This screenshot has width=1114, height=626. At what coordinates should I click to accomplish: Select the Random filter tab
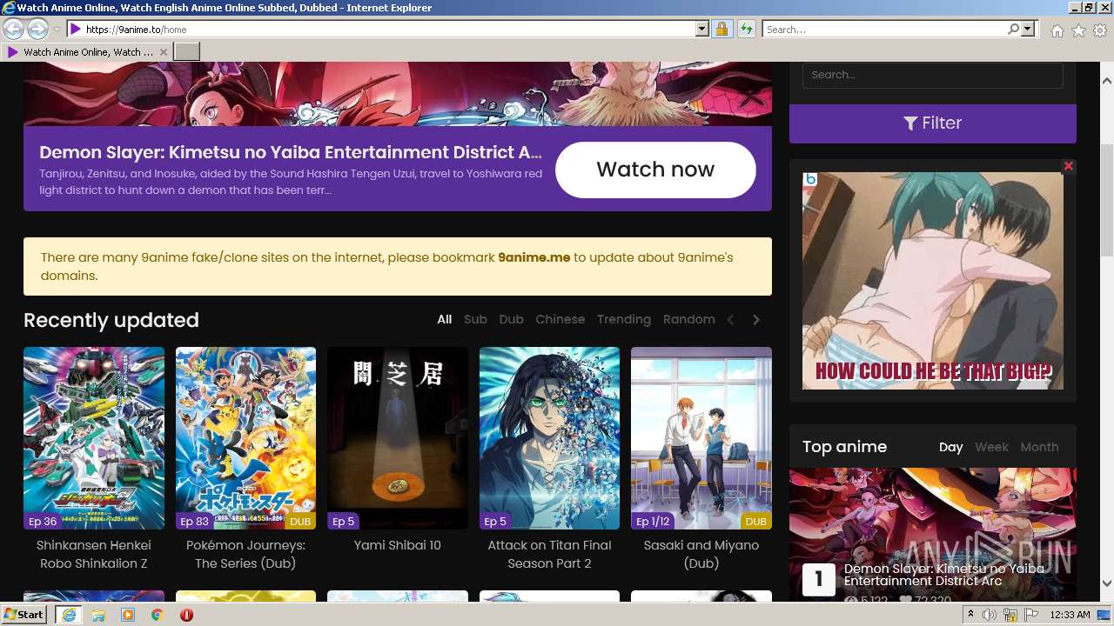[688, 319]
